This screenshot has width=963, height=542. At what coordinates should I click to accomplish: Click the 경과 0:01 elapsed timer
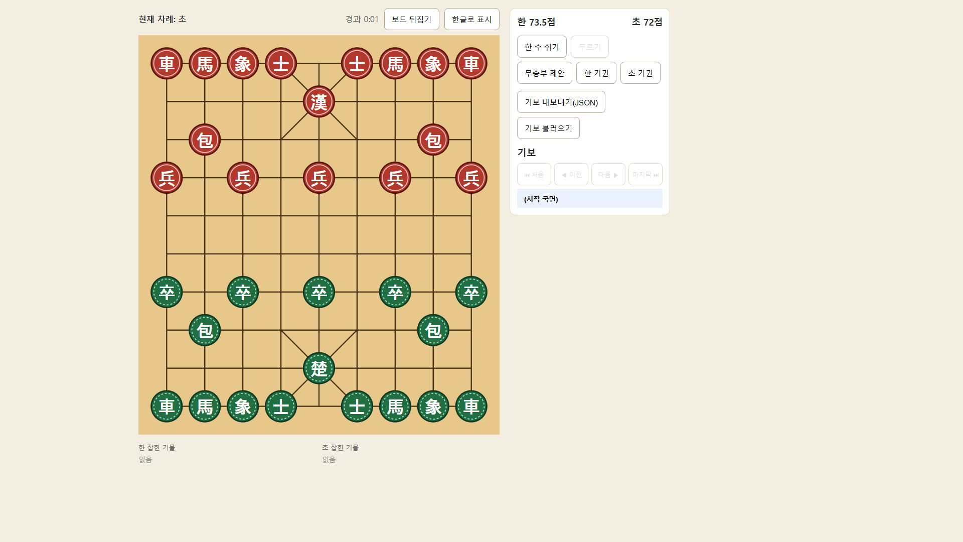coord(362,19)
